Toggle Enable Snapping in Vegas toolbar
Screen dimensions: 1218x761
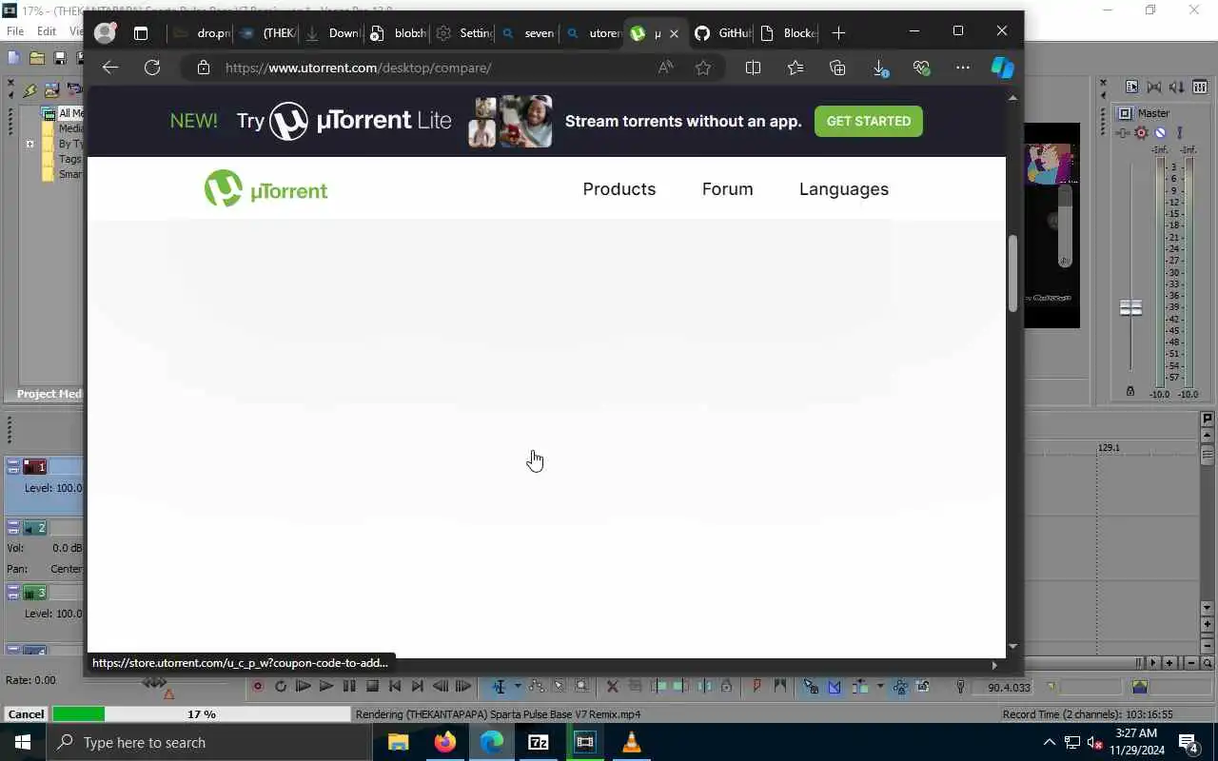(x=811, y=686)
